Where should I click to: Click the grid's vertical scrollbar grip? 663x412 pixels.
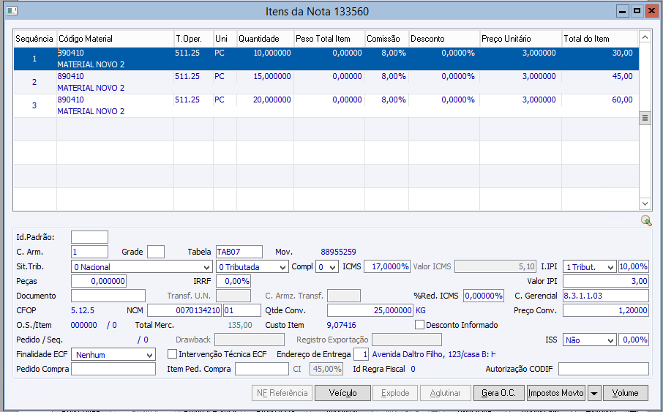click(x=645, y=117)
